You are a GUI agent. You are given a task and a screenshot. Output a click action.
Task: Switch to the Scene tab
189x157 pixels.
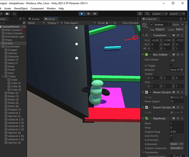point(34,19)
